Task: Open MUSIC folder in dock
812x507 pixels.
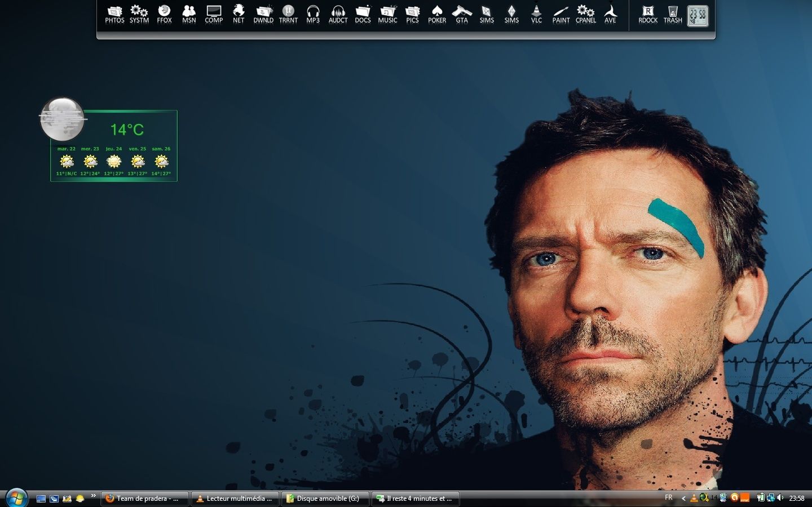Action: pos(387,14)
